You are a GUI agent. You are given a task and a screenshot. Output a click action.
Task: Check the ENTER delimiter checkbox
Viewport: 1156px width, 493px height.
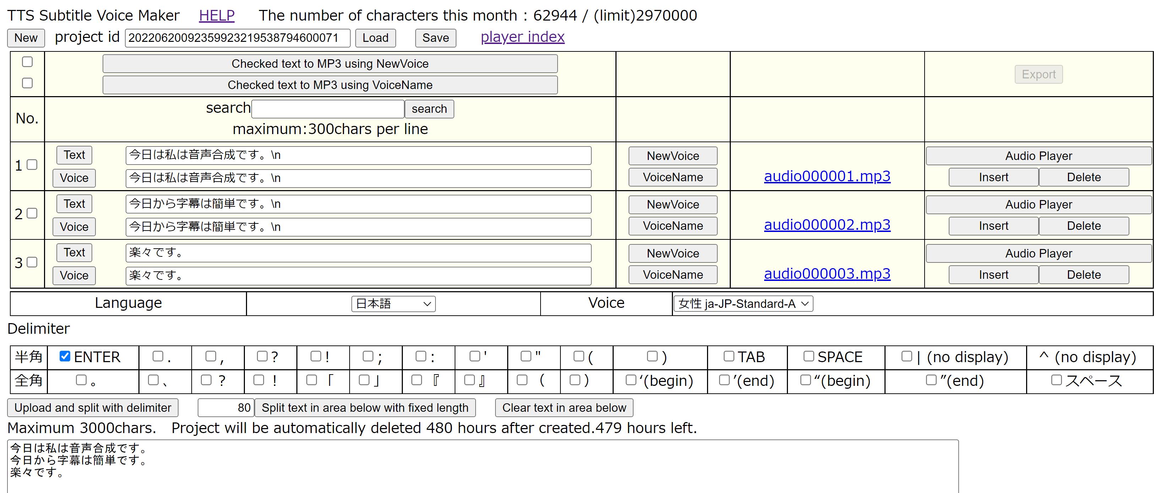point(65,356)
